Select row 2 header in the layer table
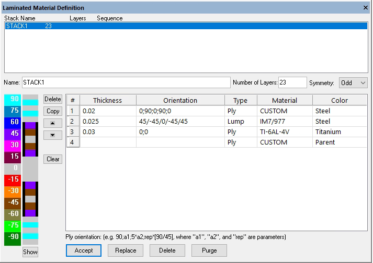 tap(73, 122)
